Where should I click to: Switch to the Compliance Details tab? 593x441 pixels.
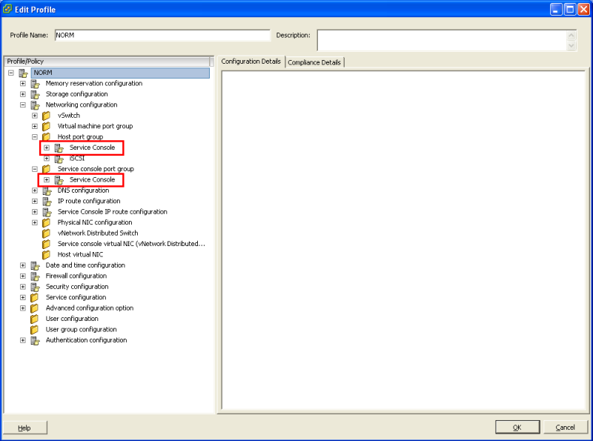[314, 62]
